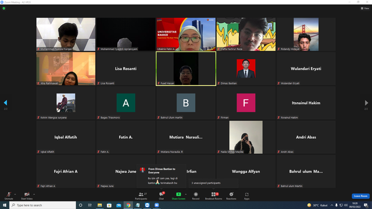
Task: Open the taskbar clock and date
Action: coord(355,205)
